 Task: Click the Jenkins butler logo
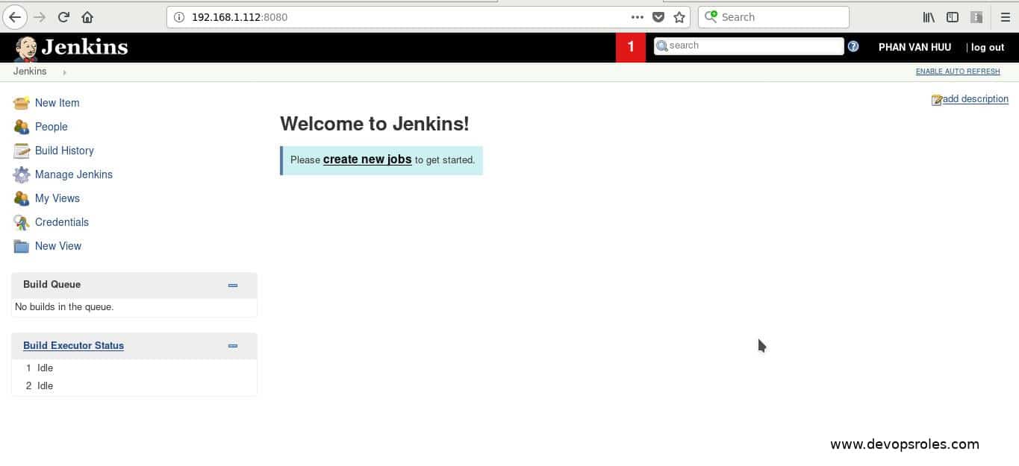[25, 48]
